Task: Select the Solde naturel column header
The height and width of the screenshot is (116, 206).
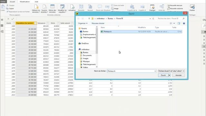Action: 65,23
